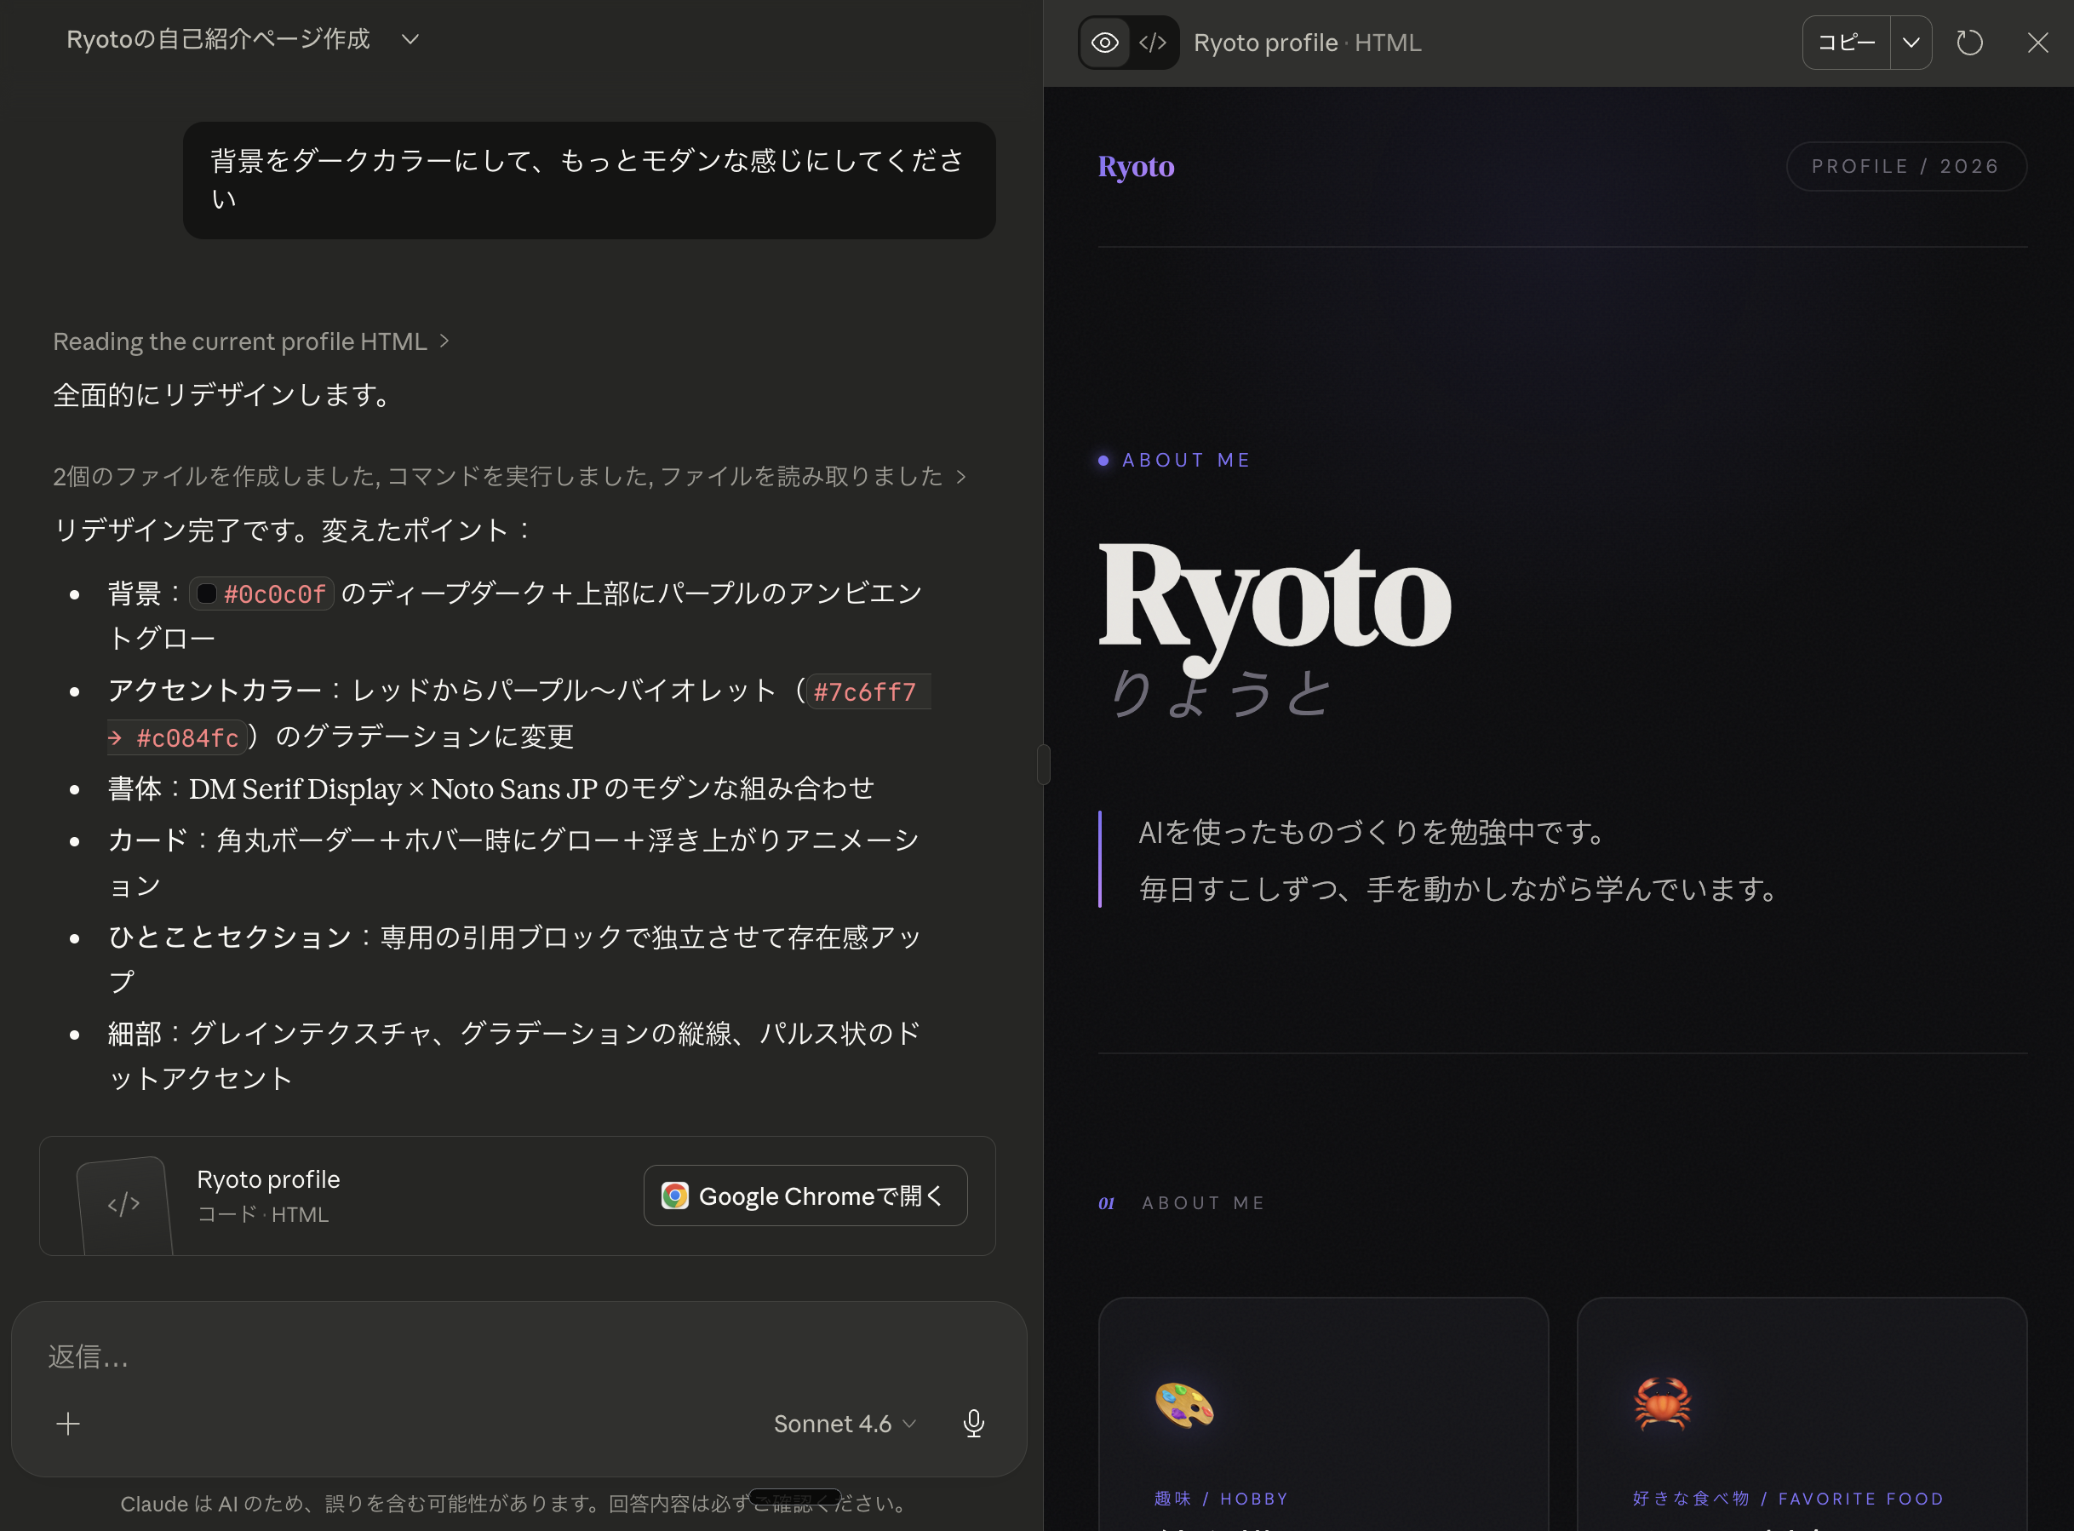
Task: Click Google Chromeで開く button
Action: pos(805,1196)
